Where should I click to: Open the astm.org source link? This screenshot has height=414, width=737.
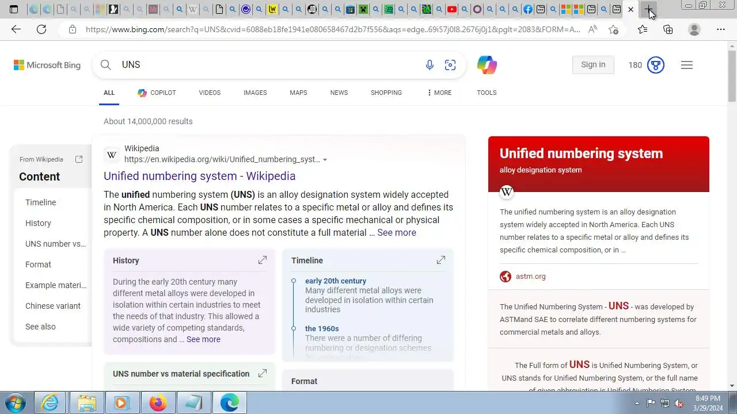point(531,277)
